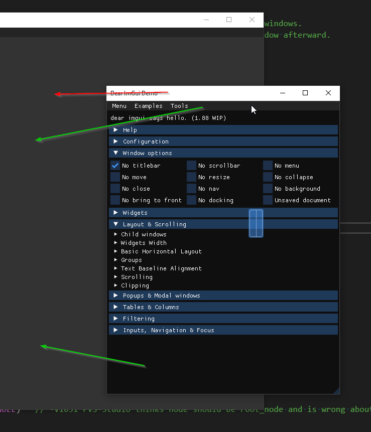Uncheck the "No titlebar" checkbox

click(x=115, y=165)
